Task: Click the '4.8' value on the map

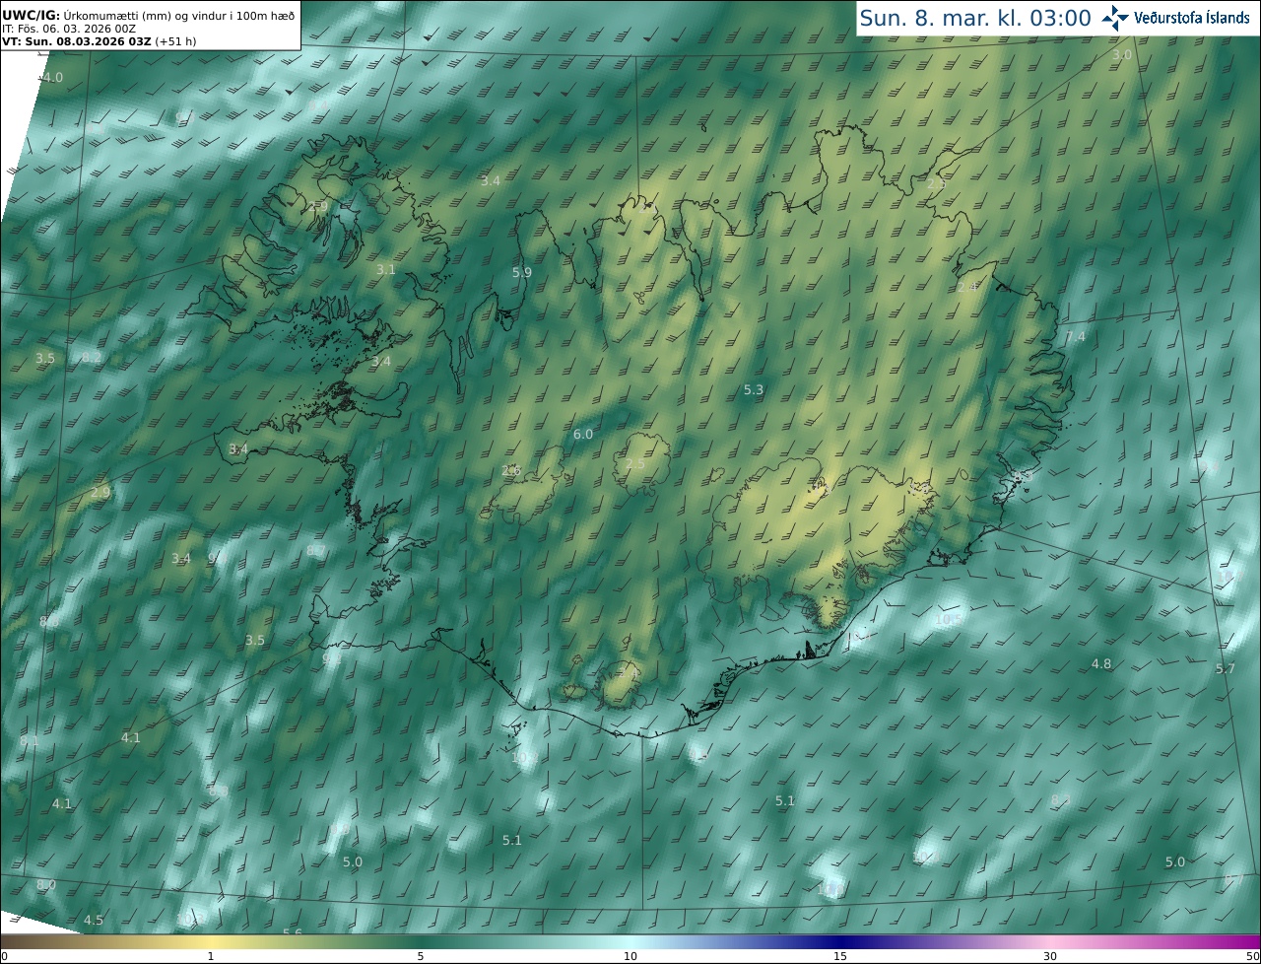Action: coord(1101,664)
